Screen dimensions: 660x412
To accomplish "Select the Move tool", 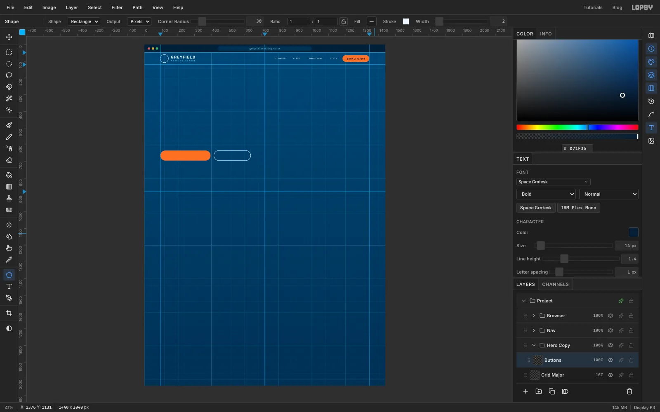I will (x=9, y=37).
